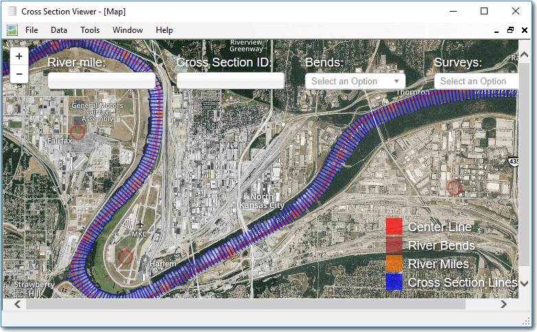
Task: Click the dark red River Bends legend swatch
Action: click(394, 245)
